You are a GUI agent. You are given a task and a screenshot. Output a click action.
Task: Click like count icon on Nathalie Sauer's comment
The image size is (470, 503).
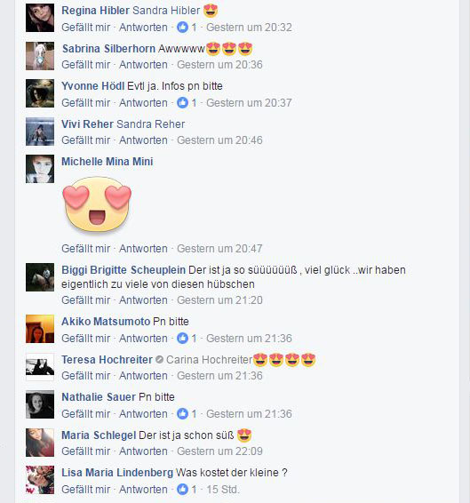coord(182,414)
